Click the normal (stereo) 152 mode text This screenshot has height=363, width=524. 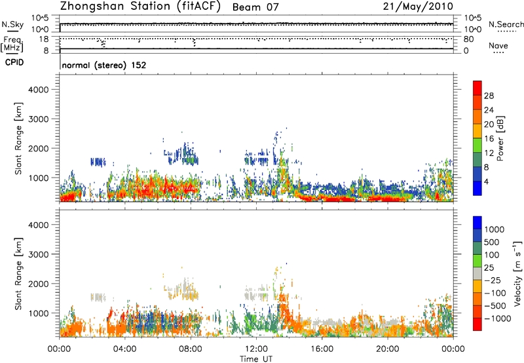click(104, 65)
